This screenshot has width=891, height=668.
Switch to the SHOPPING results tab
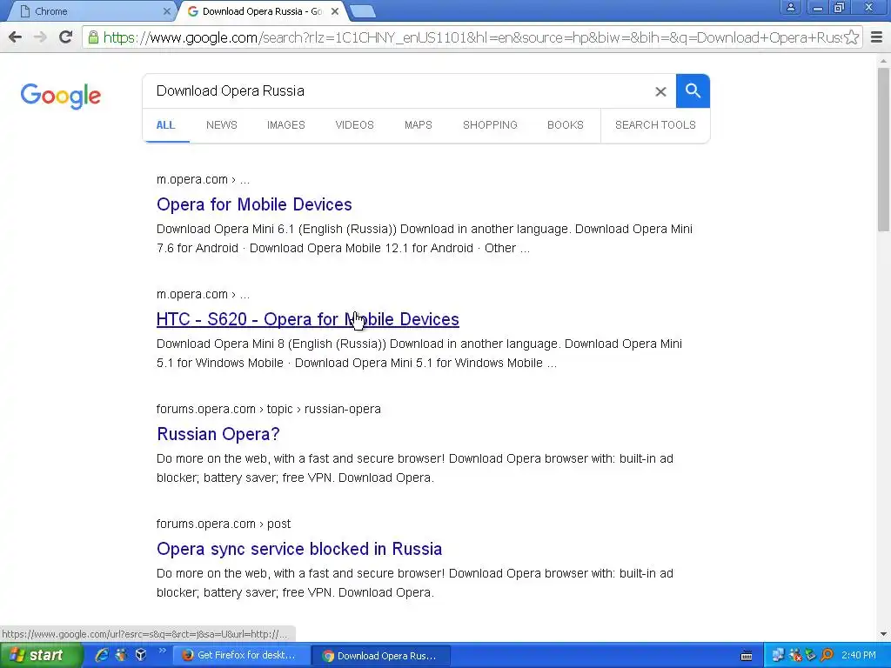pyautogui.click(x=490, y=125)
